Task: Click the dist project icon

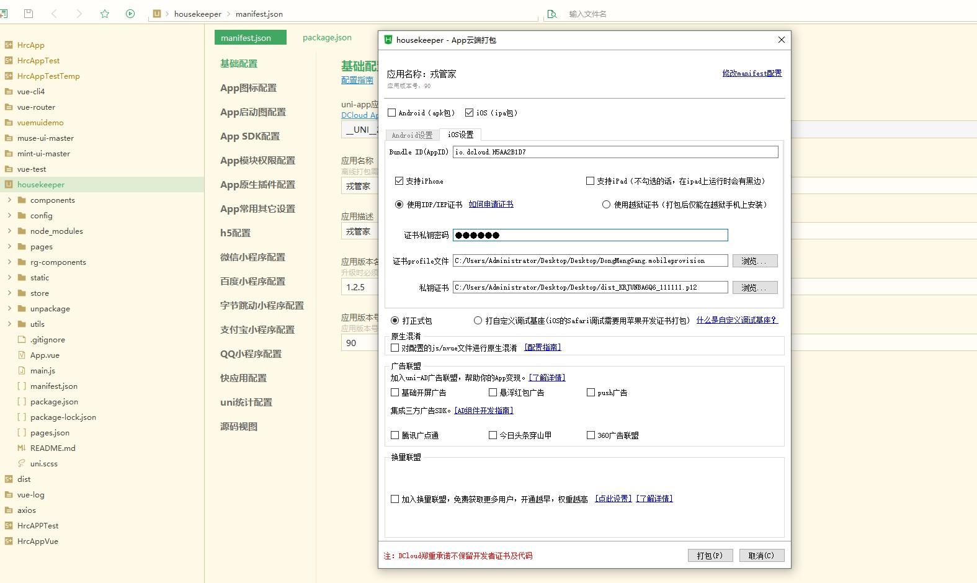Action: tap(9, 479)
